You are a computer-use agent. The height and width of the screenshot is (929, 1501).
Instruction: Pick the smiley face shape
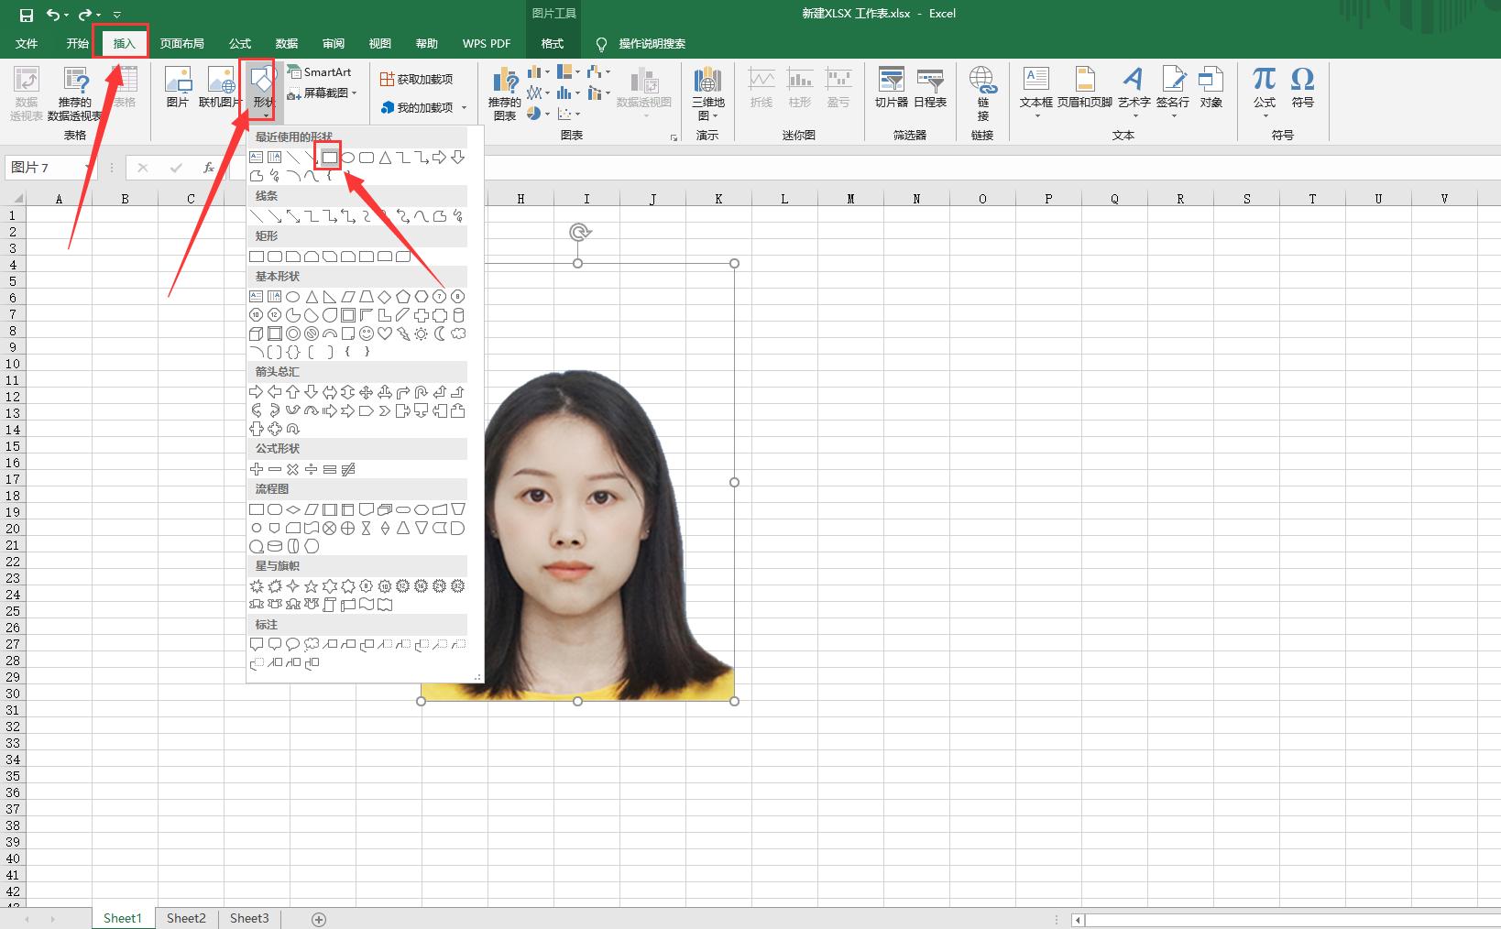[x=367, y=333]
